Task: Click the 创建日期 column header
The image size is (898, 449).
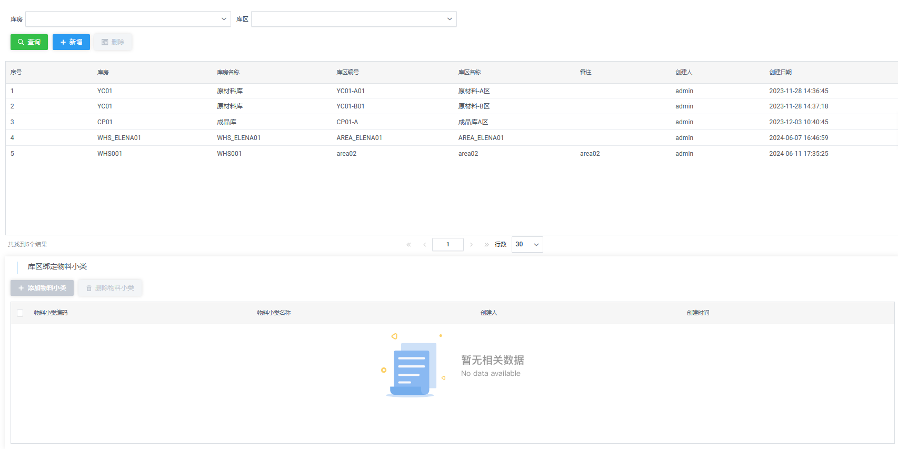Action: (780, 72)
